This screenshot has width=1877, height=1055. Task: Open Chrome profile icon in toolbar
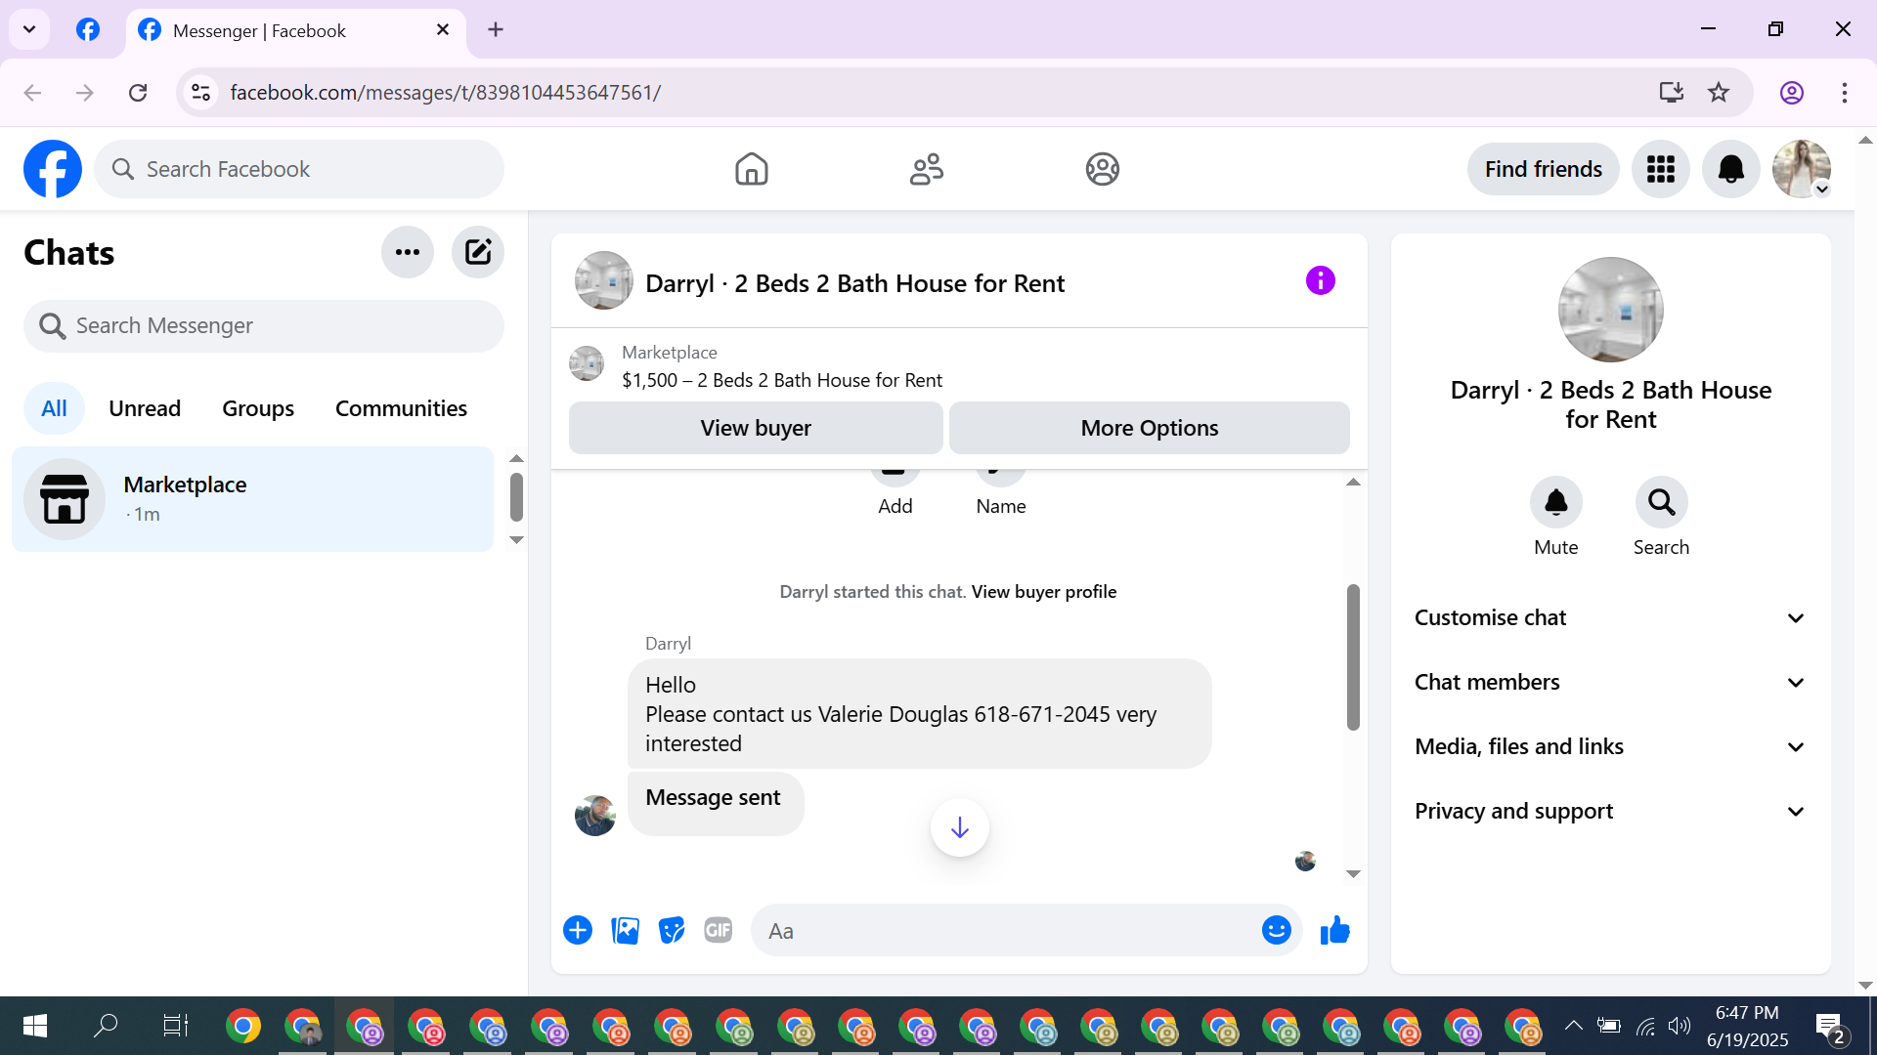point(1792,92)
